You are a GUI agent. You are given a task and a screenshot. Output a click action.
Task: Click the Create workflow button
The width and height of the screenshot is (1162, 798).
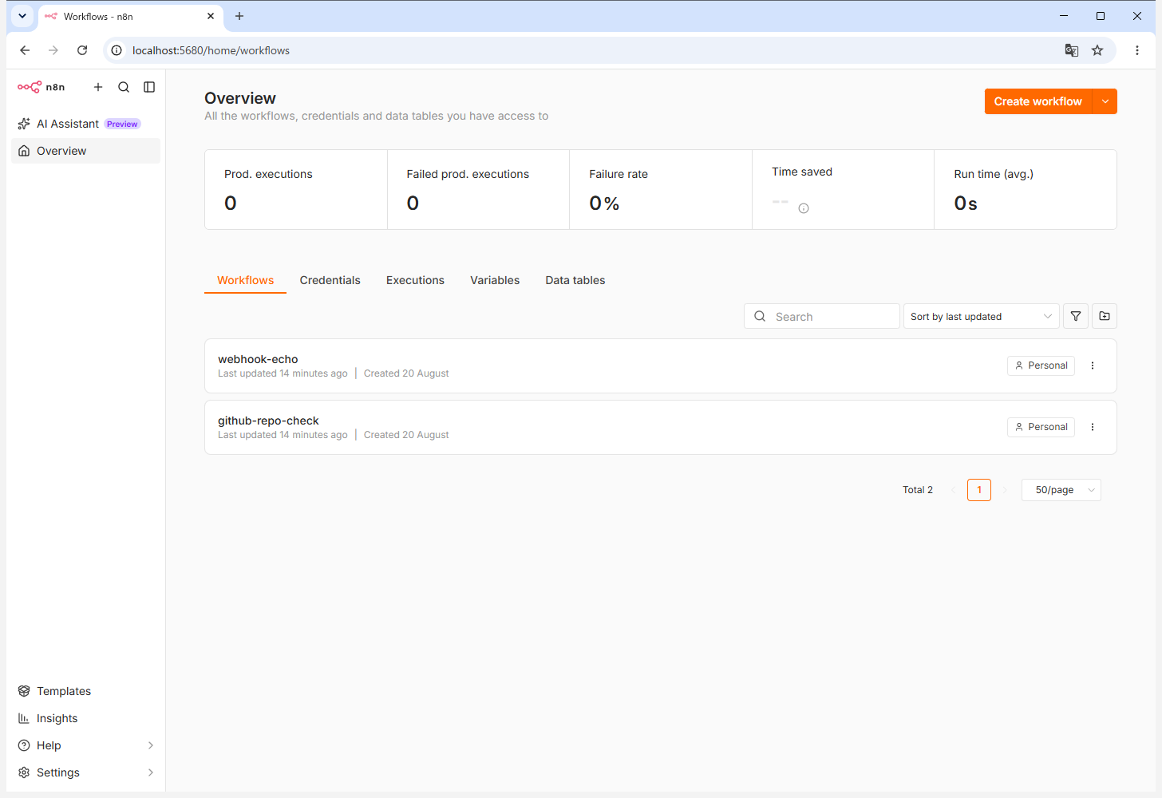pos(1037,101)
